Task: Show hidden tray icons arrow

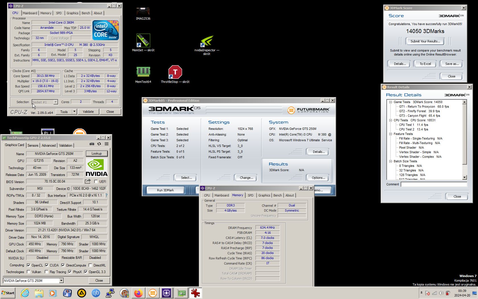Action: (421, 293)
